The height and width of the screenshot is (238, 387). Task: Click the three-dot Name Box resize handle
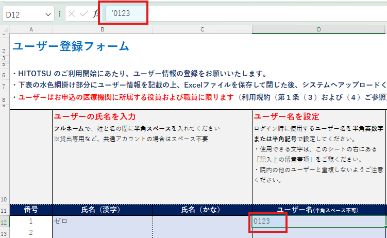tap(61, 14)
